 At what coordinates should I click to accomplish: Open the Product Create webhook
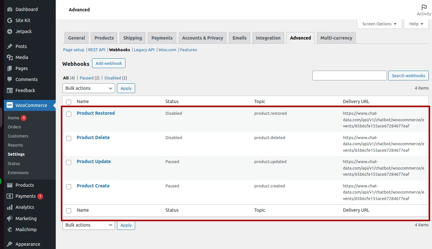pyautogui.click(x=93, y=186)
